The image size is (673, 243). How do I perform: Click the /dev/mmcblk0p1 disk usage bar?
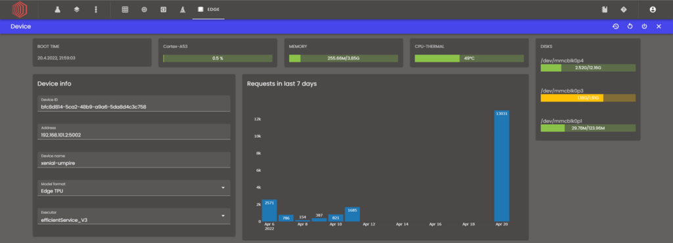588,128
